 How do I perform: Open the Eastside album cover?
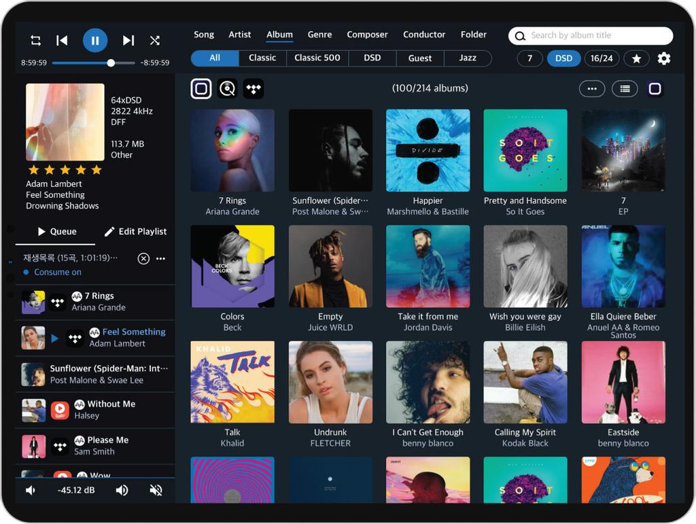pyautogui.click(x=623, y=382)
